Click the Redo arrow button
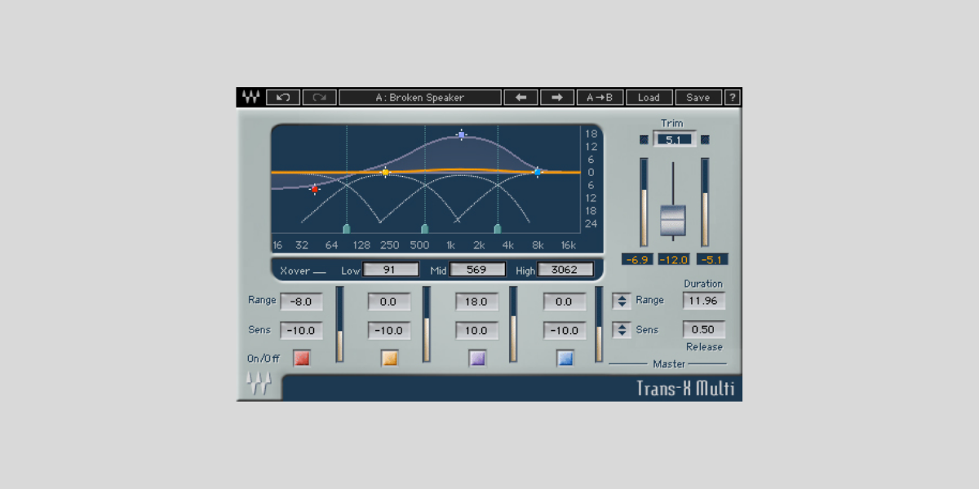979x489 pixels. point(319,98)
